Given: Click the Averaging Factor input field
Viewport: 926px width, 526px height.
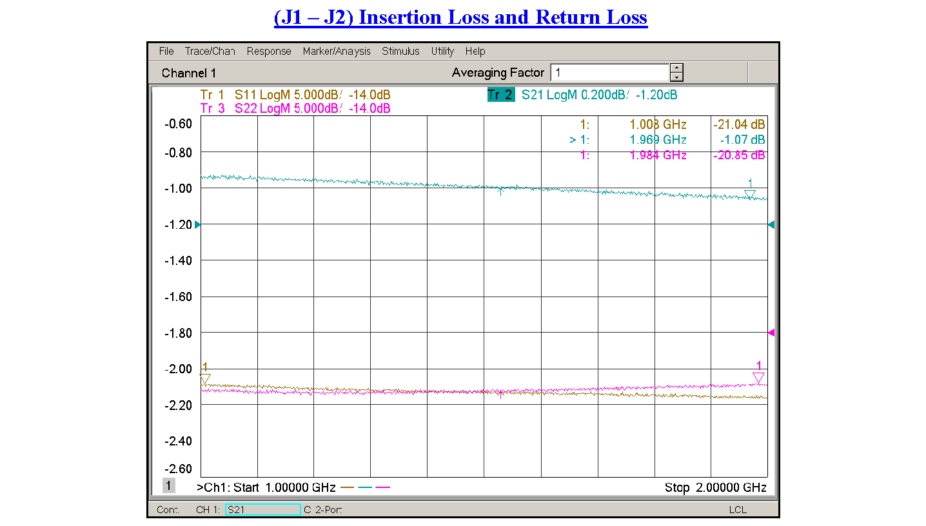Looking at the screenshot, I should coord(609,73).
